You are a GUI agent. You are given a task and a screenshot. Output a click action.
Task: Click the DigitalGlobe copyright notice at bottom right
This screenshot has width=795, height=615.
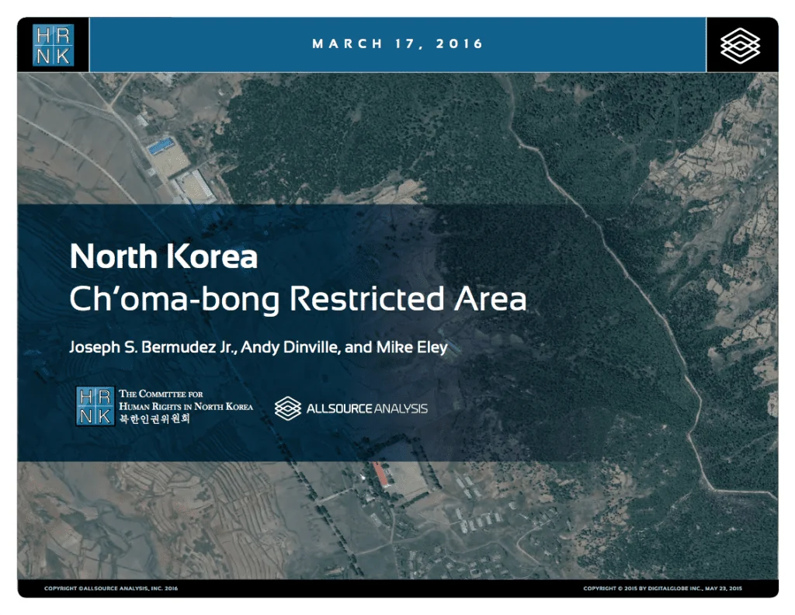click(x=662, y=589)
